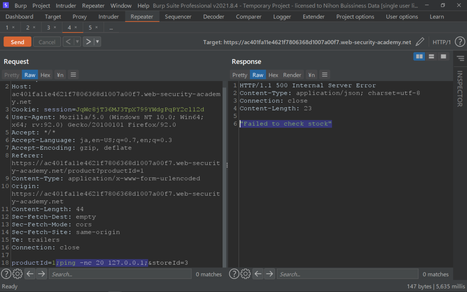Screen dimensions: 467x292
Task: Go to previous Request search match
Action: pos(30,274)
